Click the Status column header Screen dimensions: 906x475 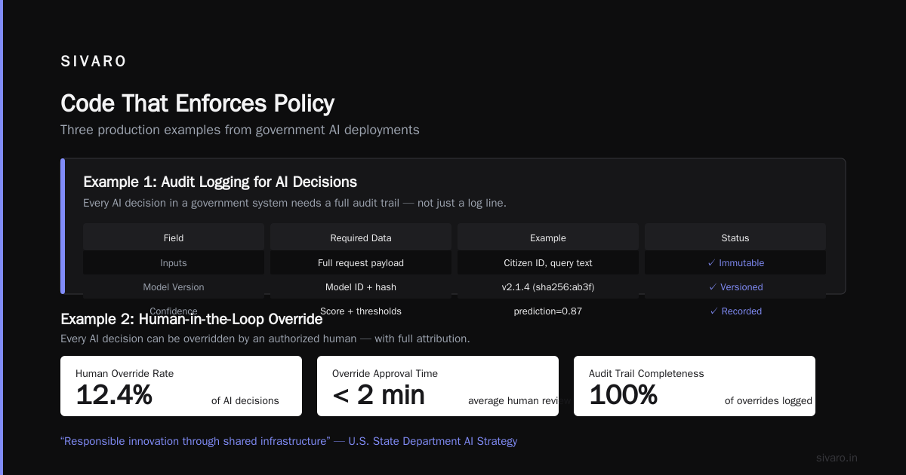[735, 237]
